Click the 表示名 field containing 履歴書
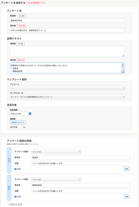Viewport: 139px width, 207px height. pos(80,158)
